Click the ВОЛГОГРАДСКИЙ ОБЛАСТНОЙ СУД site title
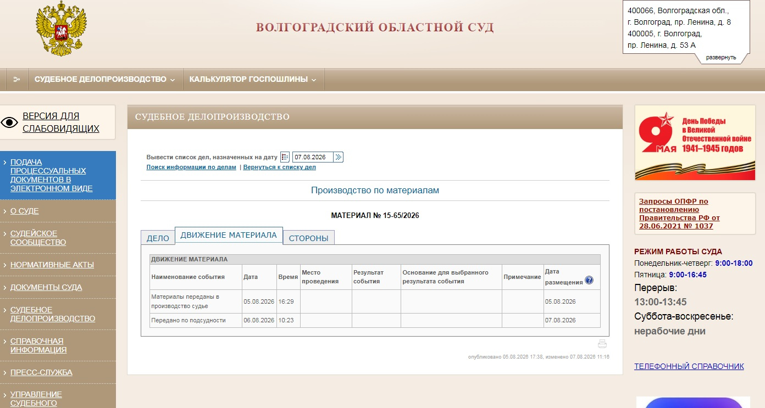This screenshot has height=408, width=765. point(375,27)
